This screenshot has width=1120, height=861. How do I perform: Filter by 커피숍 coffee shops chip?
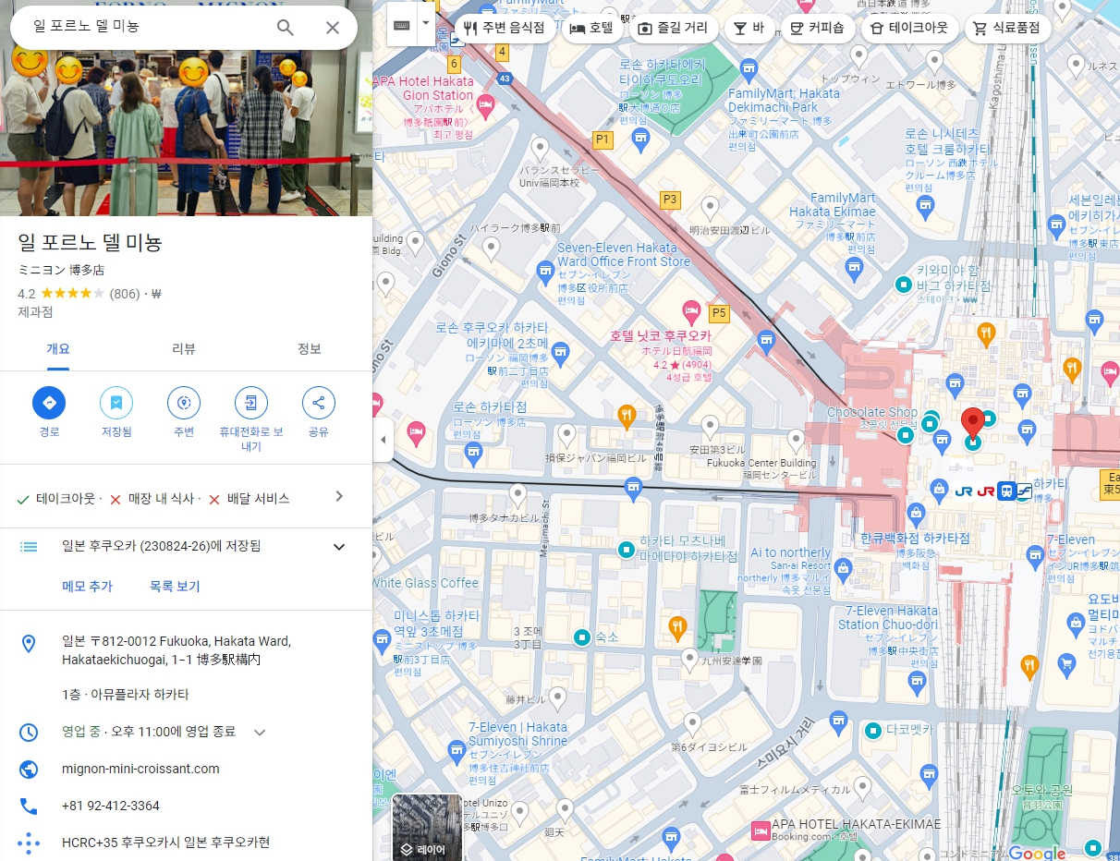tap(817, 28)
